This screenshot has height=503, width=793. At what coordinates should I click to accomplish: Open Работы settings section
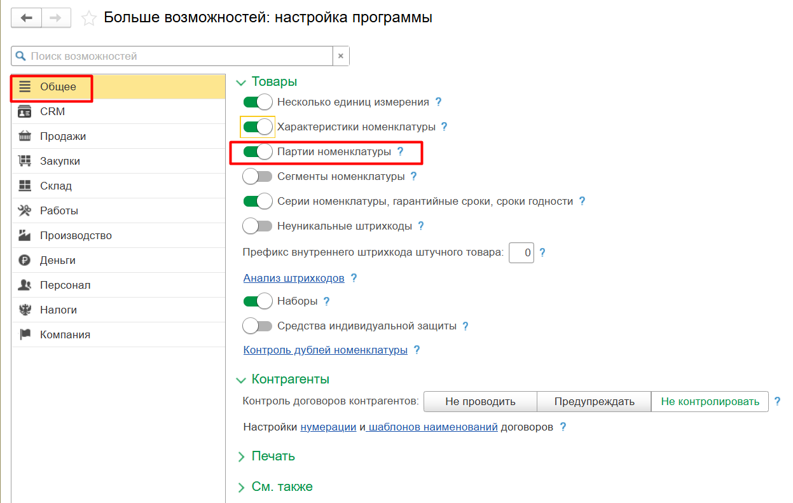(x=118, y=210)
